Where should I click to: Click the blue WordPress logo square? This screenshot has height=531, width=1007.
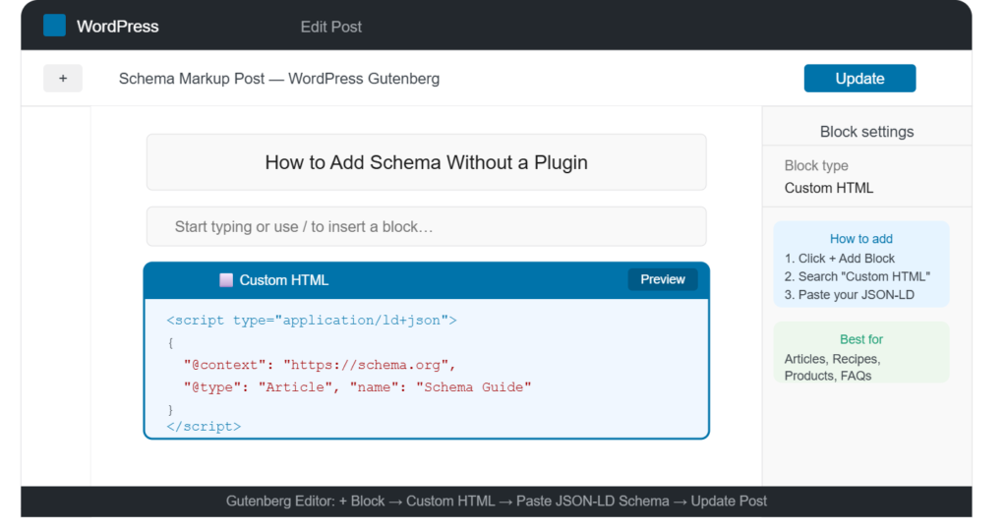pyautogui.click(x=54, y=26)
